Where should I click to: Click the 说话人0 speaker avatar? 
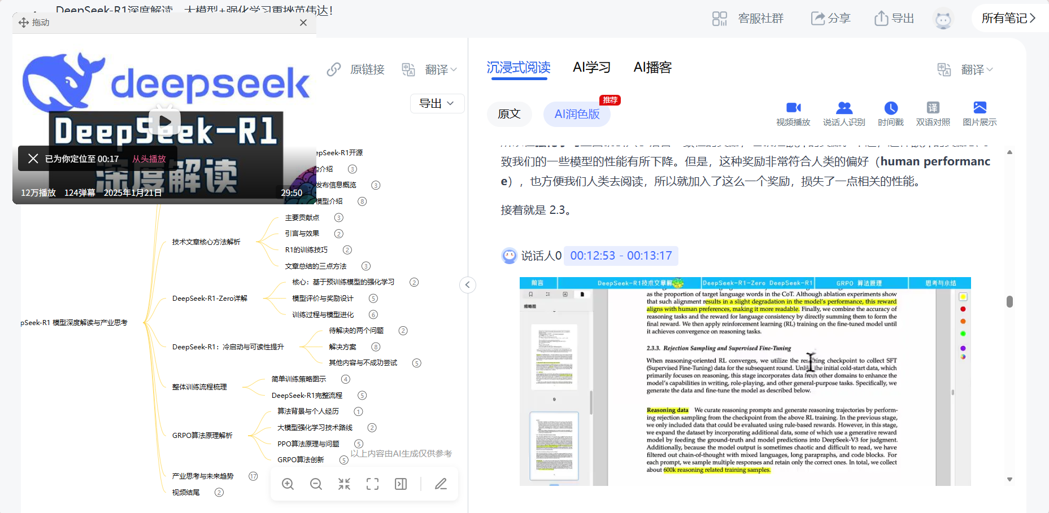(x=510, y=256)
